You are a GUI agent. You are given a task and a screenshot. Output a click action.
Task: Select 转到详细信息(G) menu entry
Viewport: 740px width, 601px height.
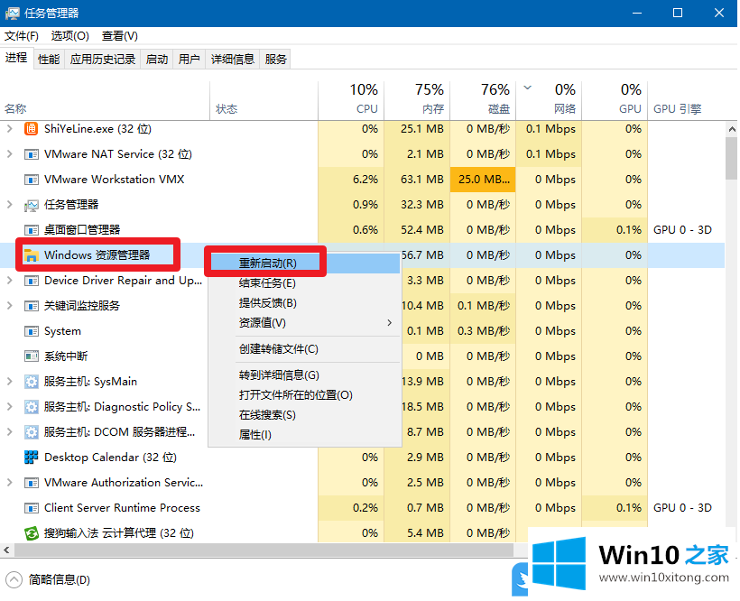(304, 375)
